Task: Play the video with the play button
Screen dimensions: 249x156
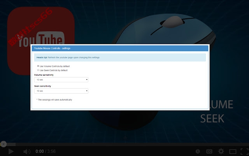Action: (x=11, y=151)
